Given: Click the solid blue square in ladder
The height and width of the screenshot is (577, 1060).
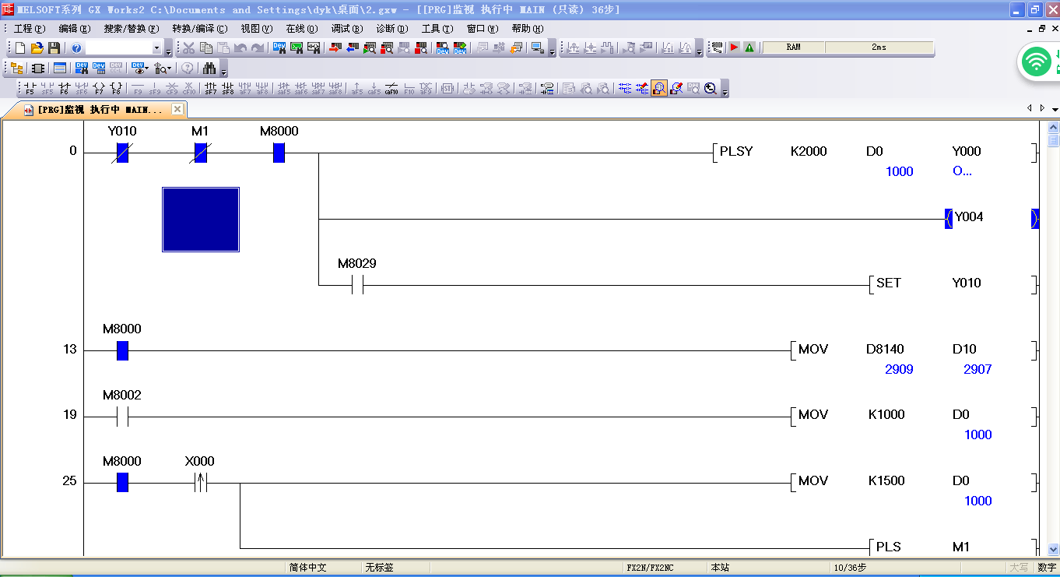Looking at the screenshot, I should pyautogui.click(x=201, y=220).
